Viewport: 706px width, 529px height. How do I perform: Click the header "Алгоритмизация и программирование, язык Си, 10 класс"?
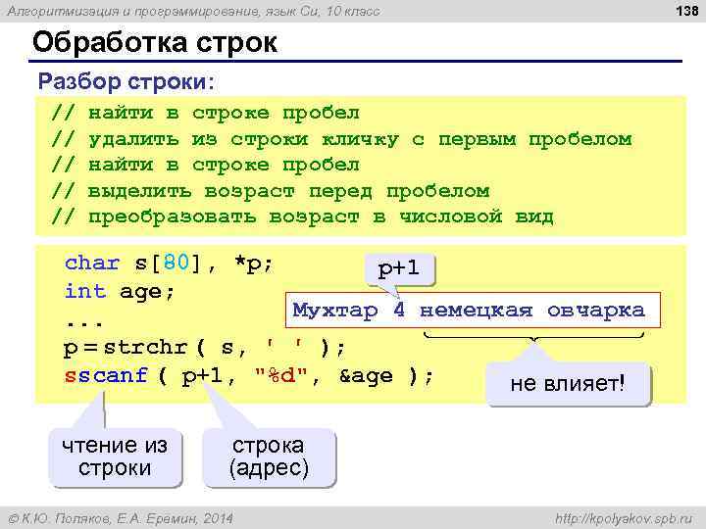[x=193, y=11]
